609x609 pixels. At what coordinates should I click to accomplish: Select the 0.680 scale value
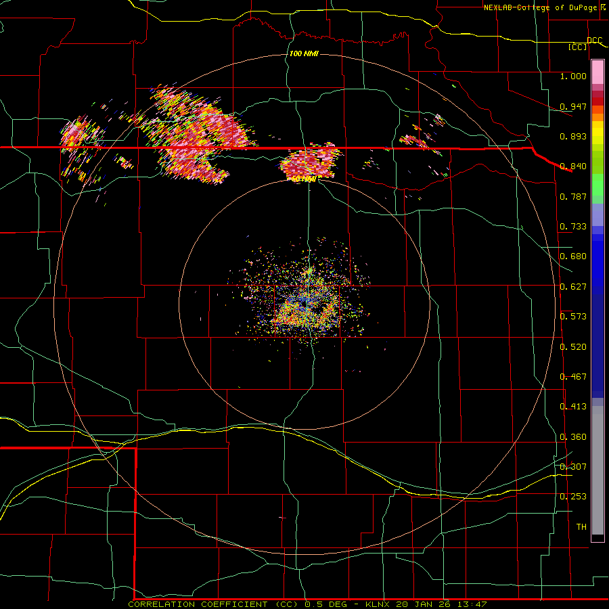573,256
